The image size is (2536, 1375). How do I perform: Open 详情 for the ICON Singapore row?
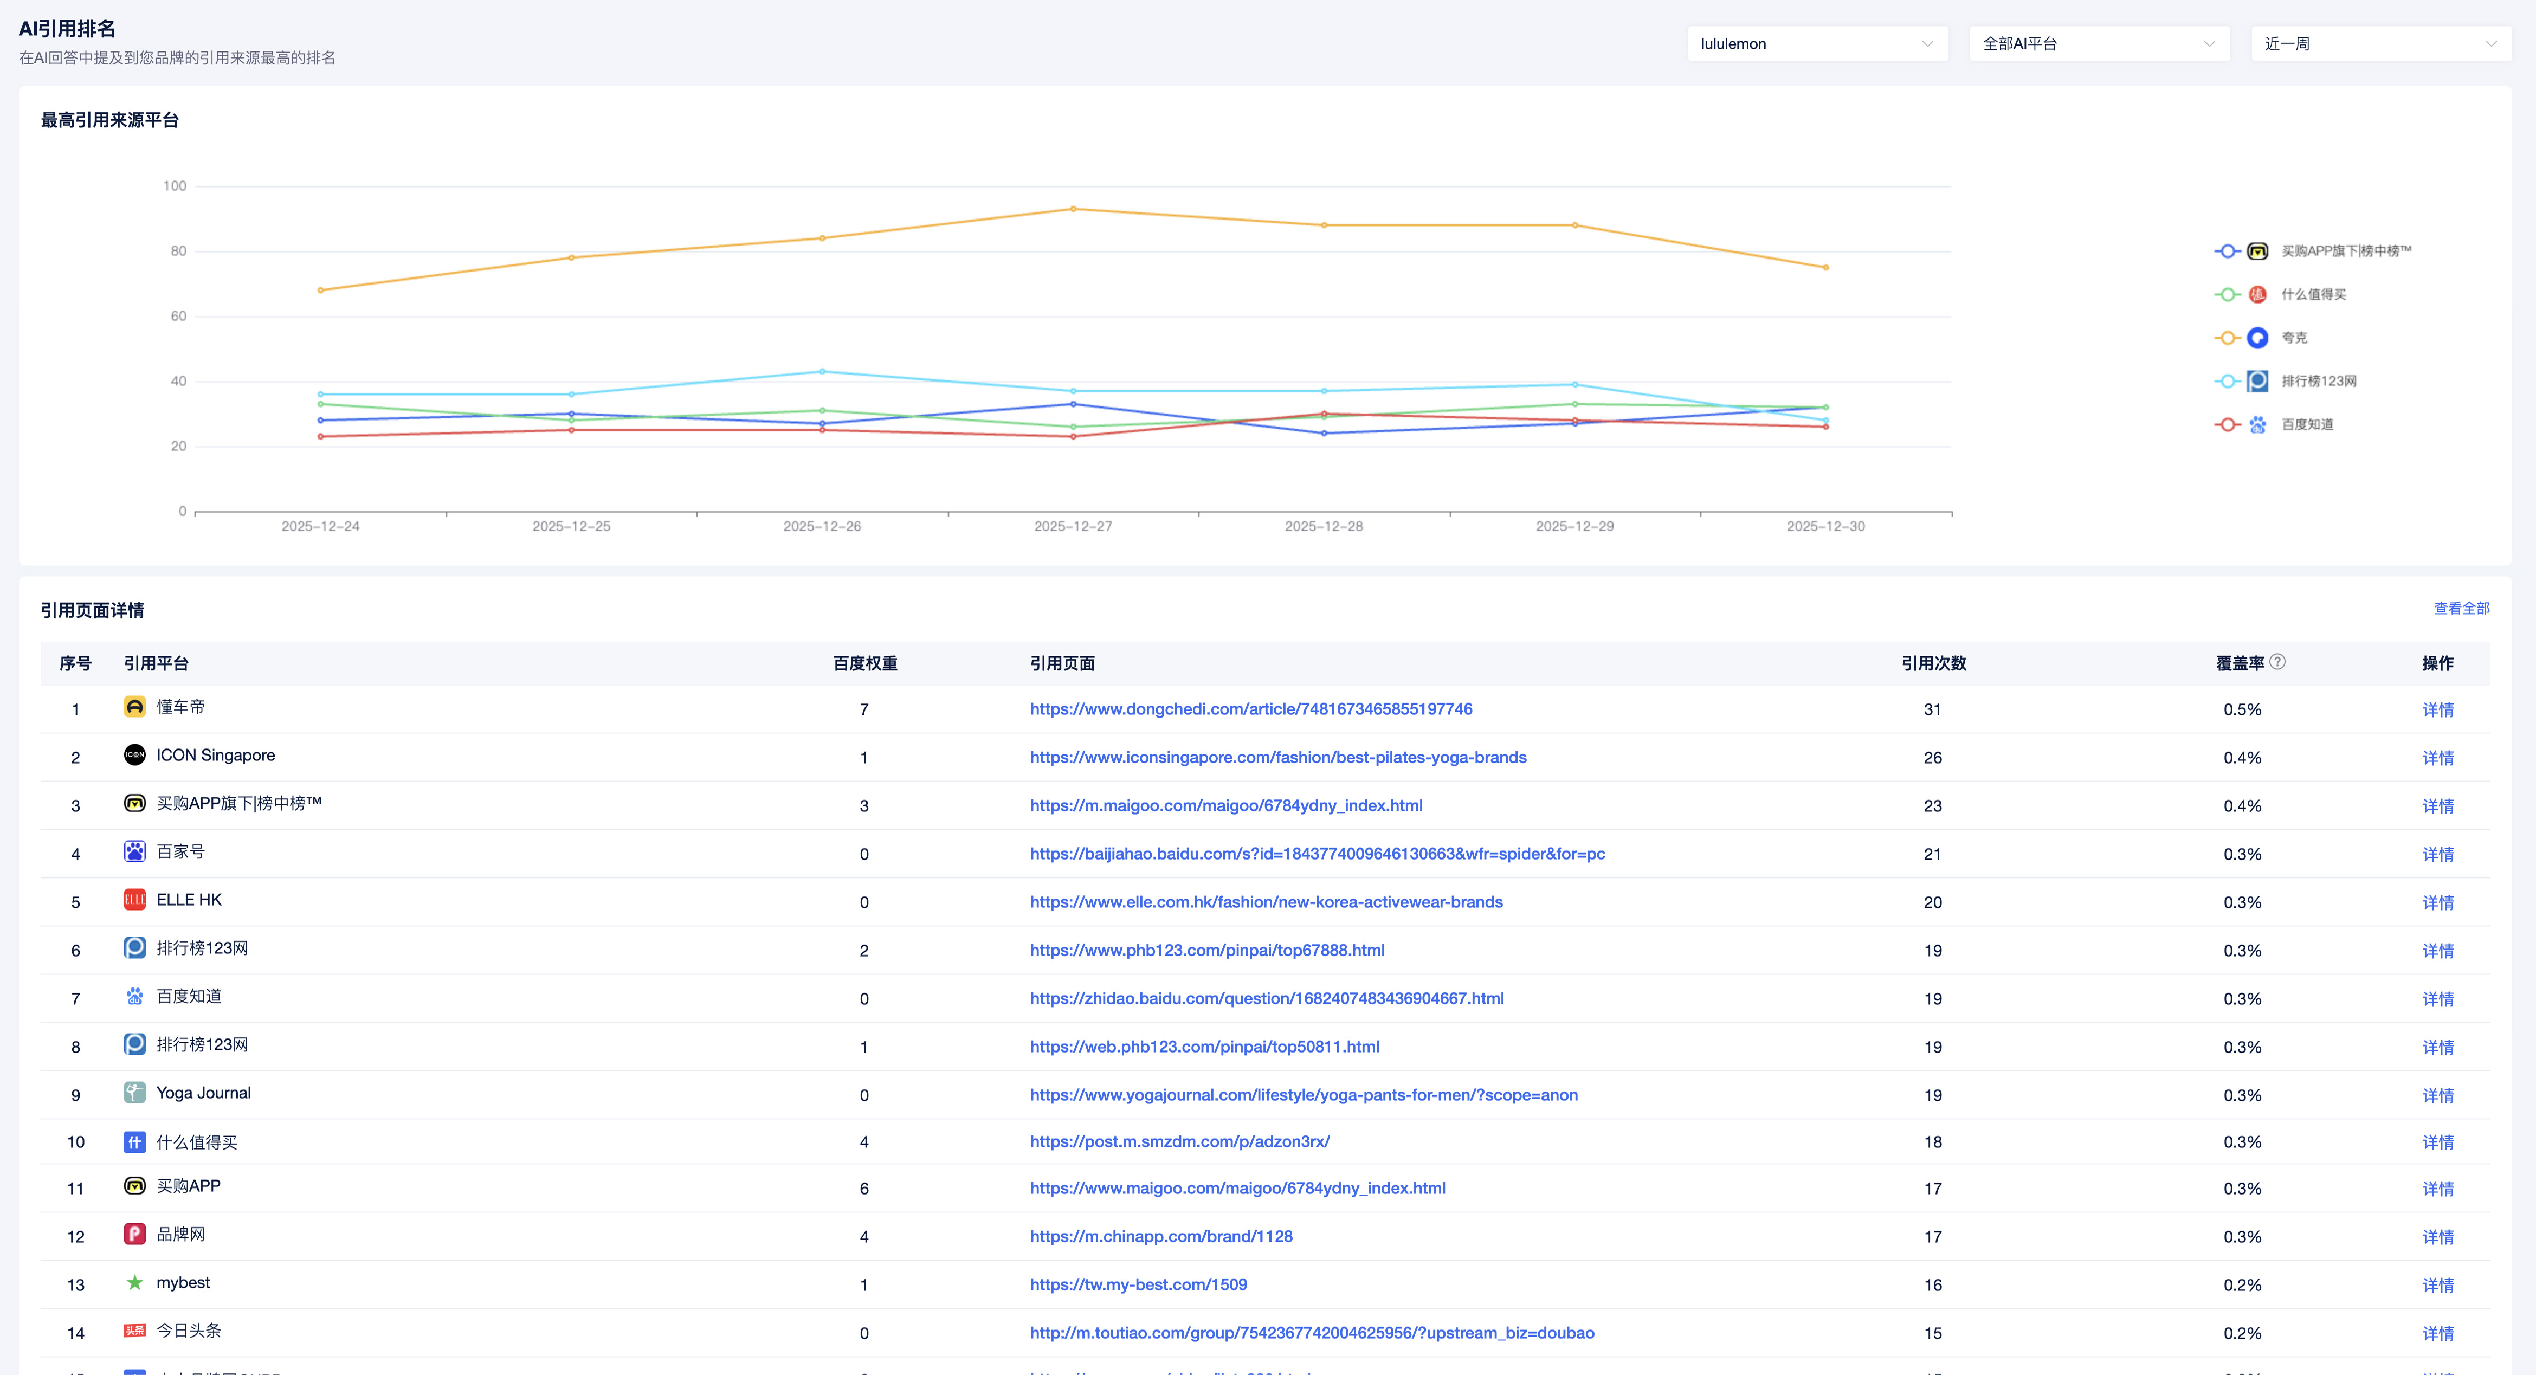point(2437,758)
